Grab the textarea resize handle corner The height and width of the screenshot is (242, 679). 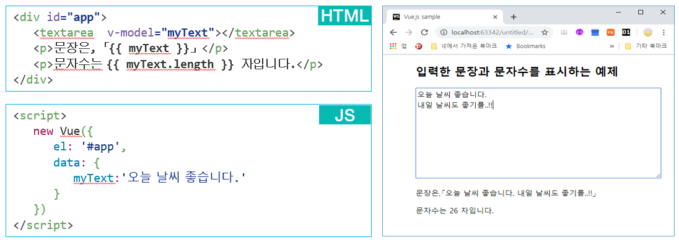coord(658,175)
